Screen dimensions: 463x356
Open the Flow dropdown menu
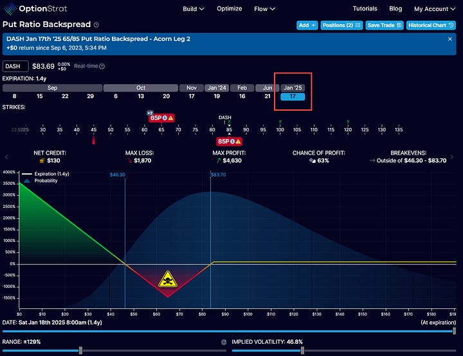tap(264, 9)
